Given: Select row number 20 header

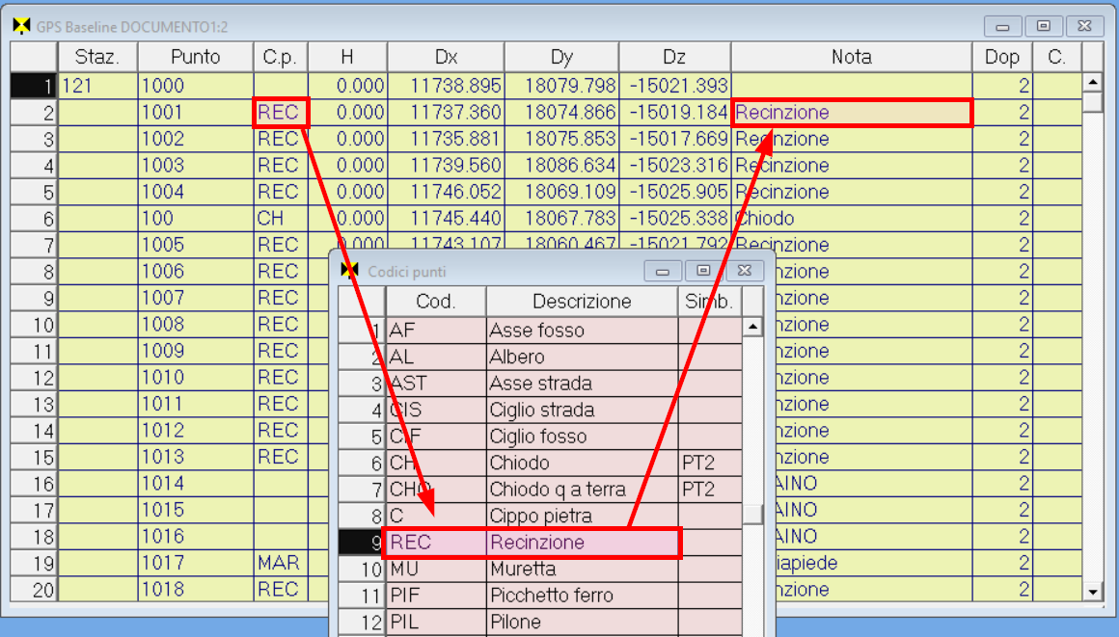Looking at the screenshot, I should [34, 590].
